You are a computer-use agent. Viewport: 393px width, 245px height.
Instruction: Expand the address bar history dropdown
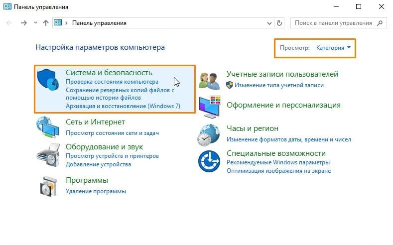pyautogui.click(x=269, y=23)
